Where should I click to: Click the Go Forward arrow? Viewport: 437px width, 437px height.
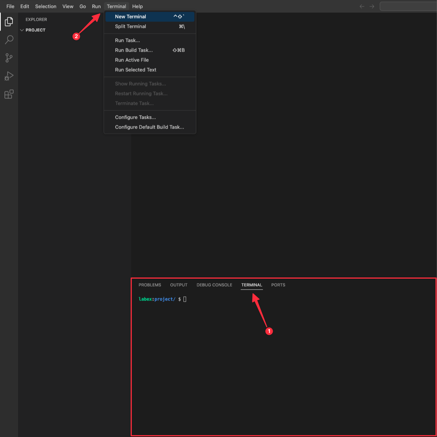pyautogui.click(x=372, y=6)
